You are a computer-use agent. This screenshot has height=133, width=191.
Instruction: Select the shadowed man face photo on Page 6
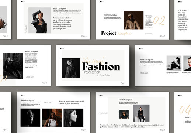pyautogui.click(x=30, y=117)
